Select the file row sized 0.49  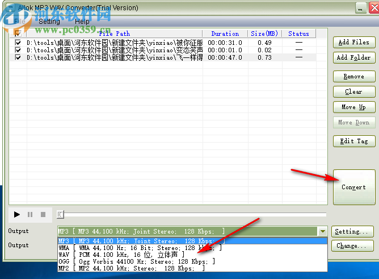(x=163, y=43)
